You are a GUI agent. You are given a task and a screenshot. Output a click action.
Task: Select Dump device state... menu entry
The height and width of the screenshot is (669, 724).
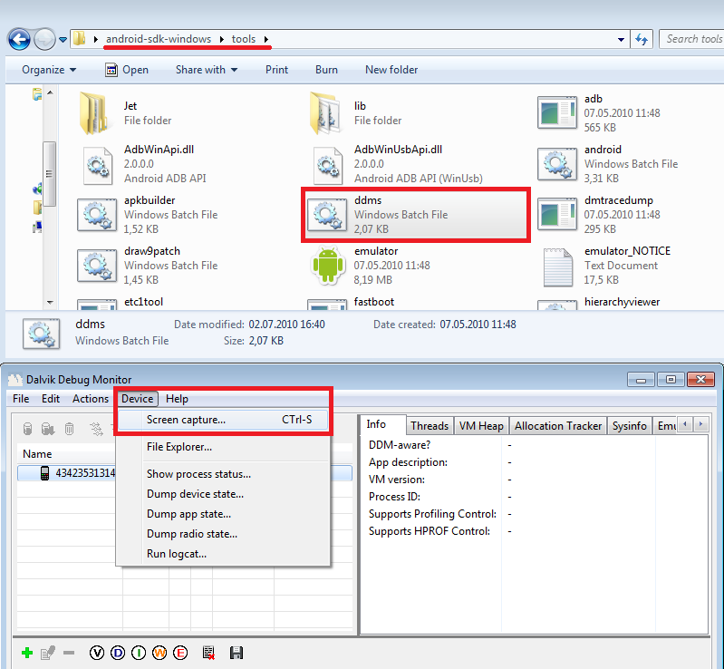pos(223,494)
